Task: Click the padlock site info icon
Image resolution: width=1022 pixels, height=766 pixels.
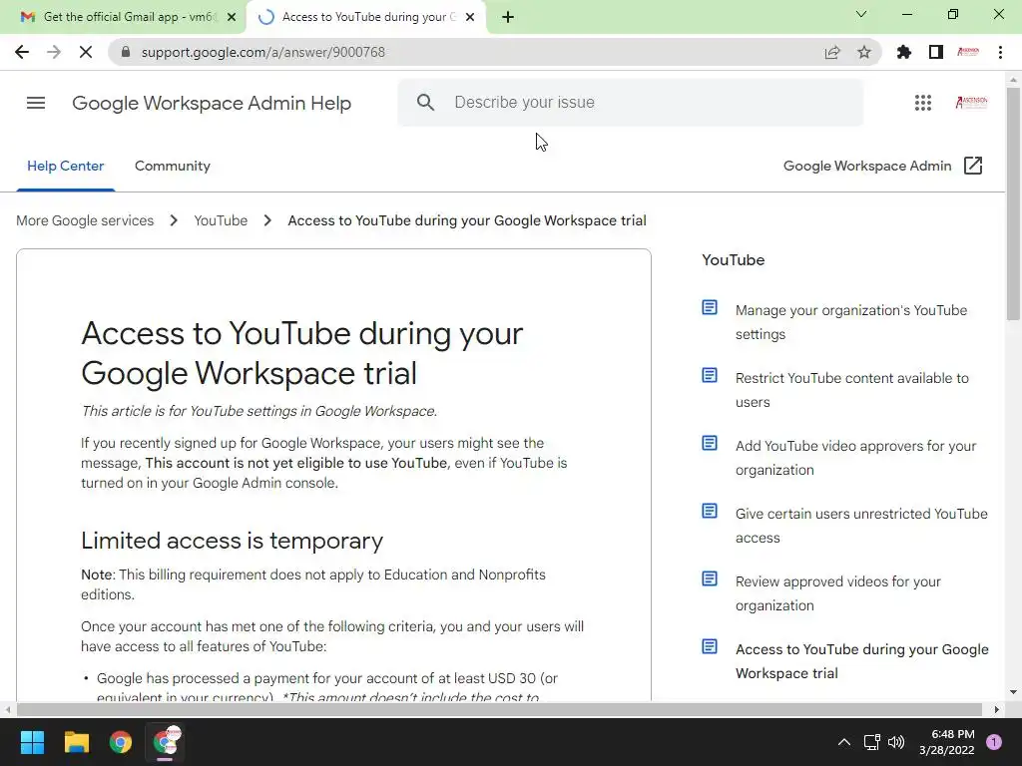Action: 126,52
